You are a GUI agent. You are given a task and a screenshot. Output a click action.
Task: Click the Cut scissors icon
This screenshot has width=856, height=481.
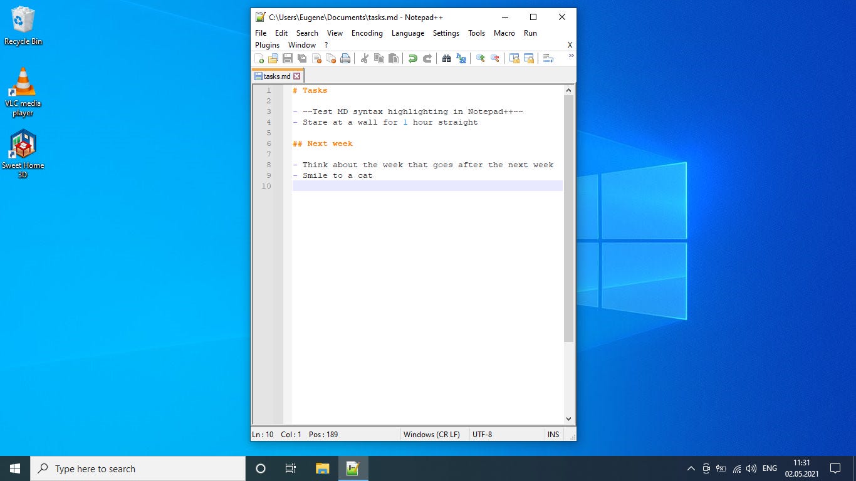364,58
